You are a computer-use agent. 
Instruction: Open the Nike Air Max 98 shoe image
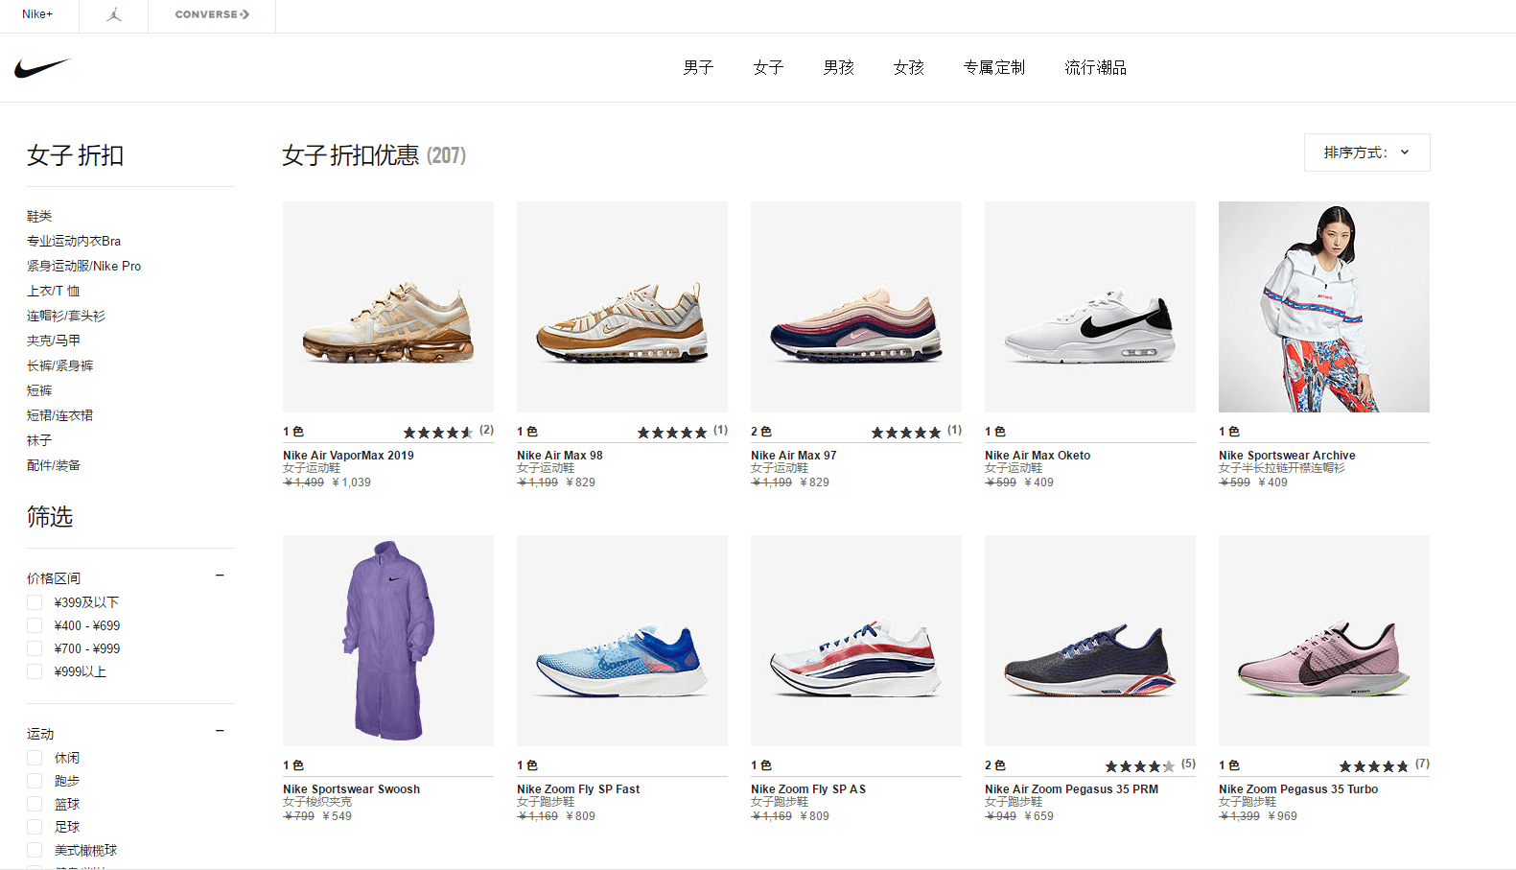click(622, 307)
